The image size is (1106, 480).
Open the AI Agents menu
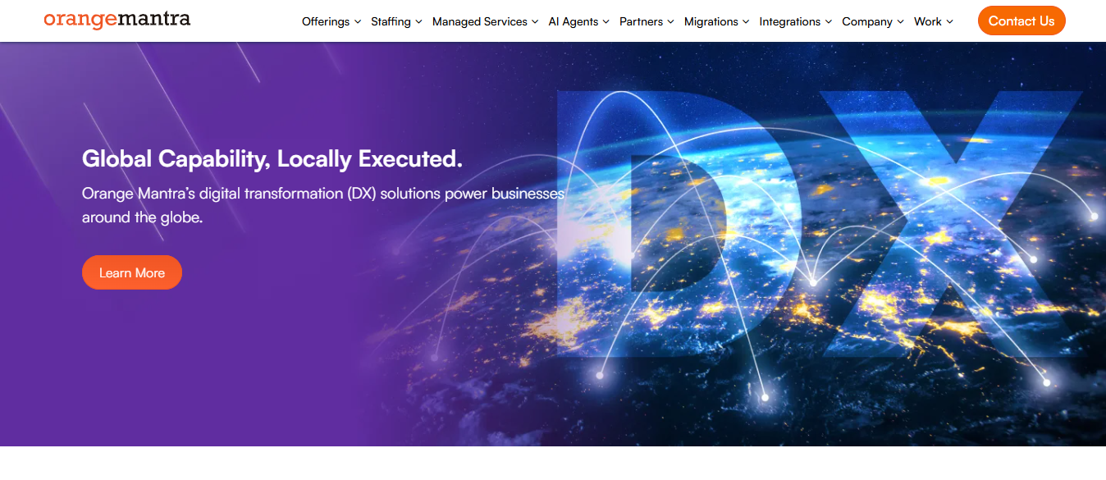[x=574, y=22]
